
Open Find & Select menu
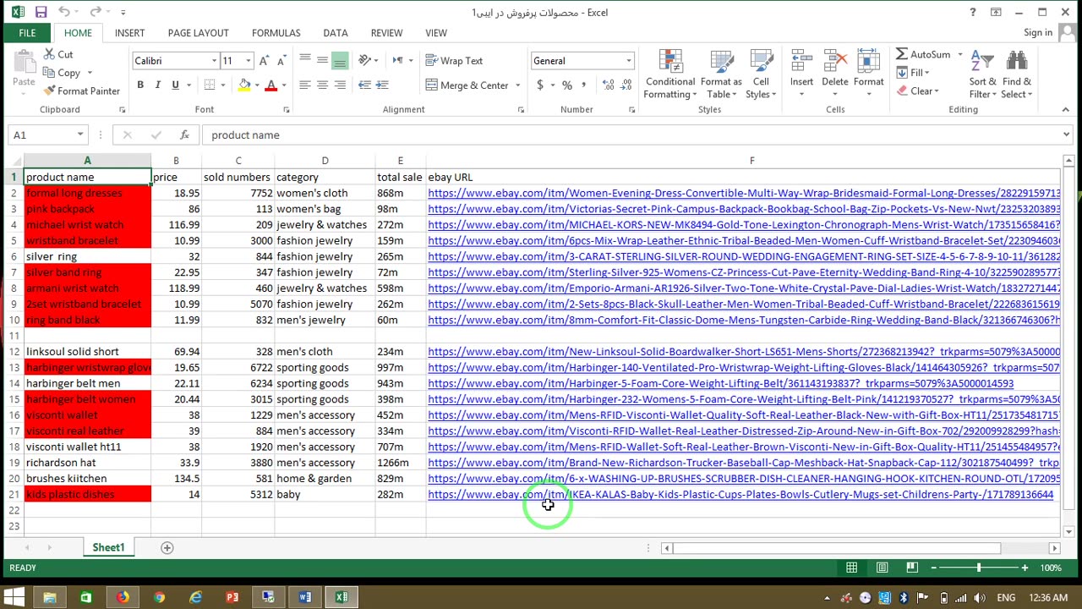coord(1016,74)
